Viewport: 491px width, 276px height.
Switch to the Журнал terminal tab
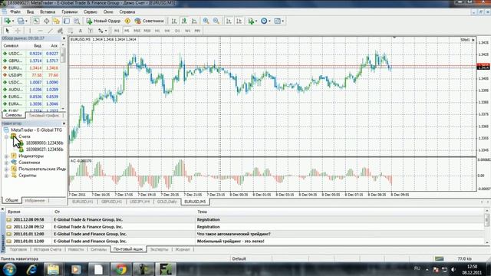coord(183,250)
